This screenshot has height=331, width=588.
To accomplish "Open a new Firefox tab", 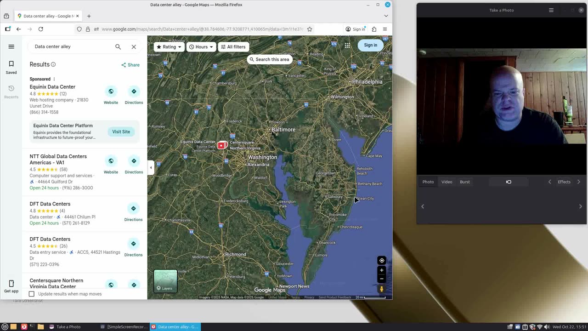I will pos(89,16).
